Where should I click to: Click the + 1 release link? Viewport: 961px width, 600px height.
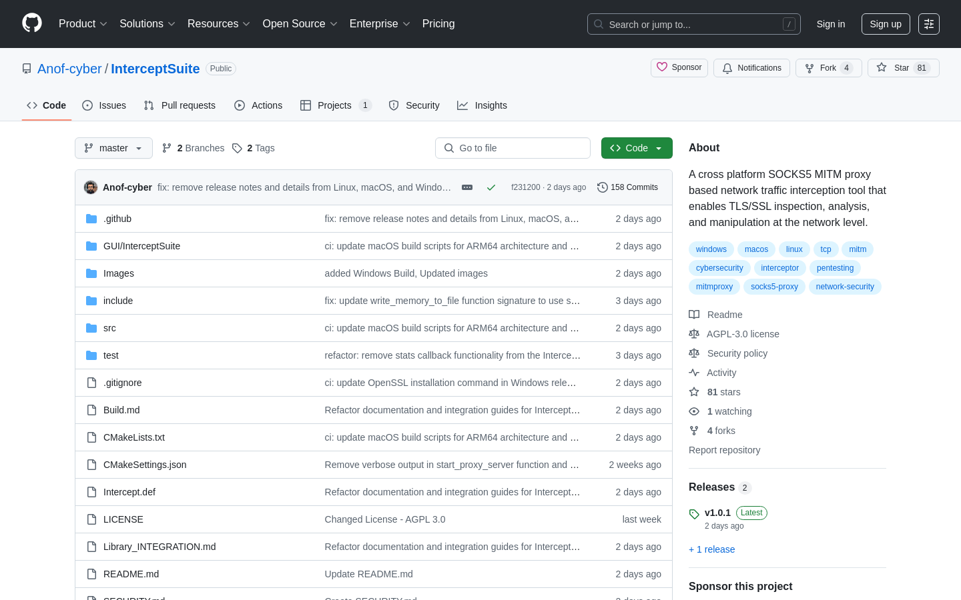[712, 549]
